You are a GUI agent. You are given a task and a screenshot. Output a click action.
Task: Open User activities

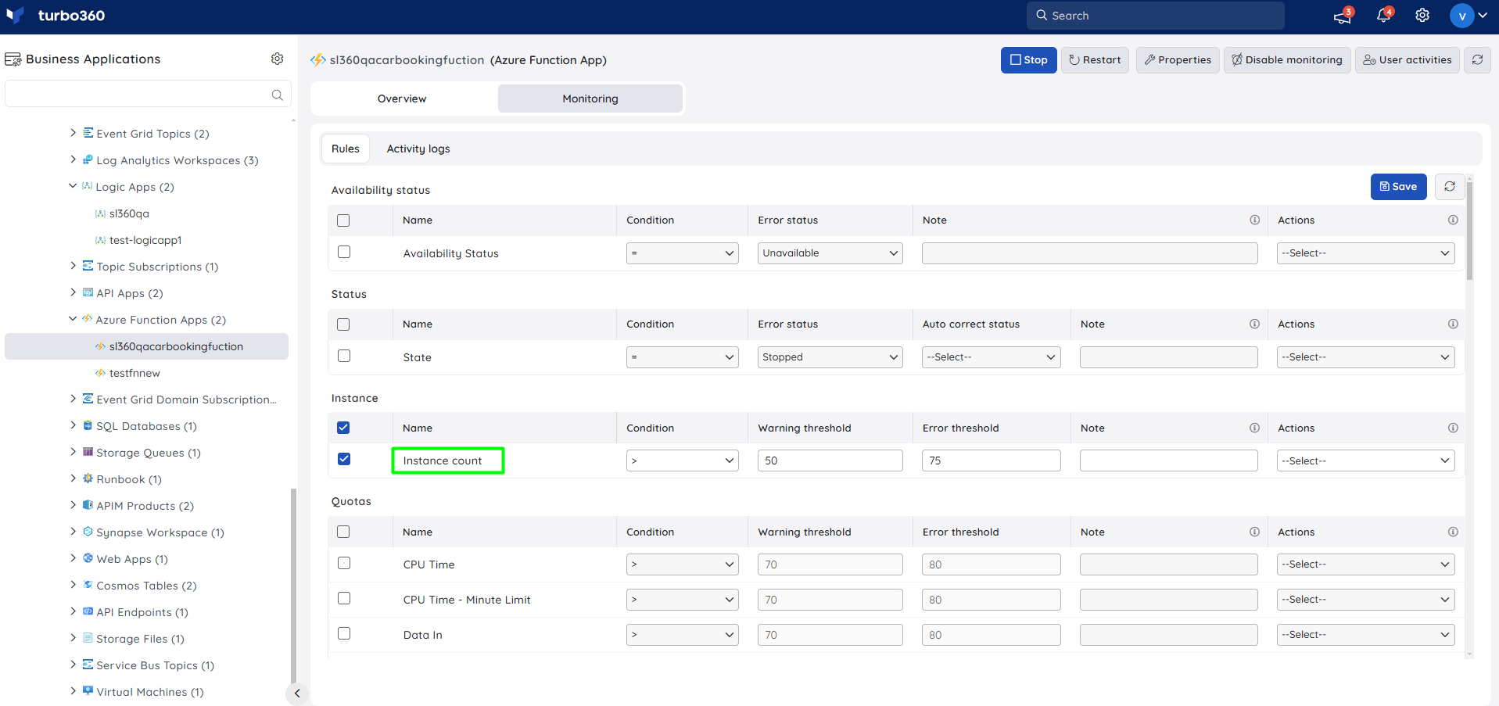(1408, 60)
